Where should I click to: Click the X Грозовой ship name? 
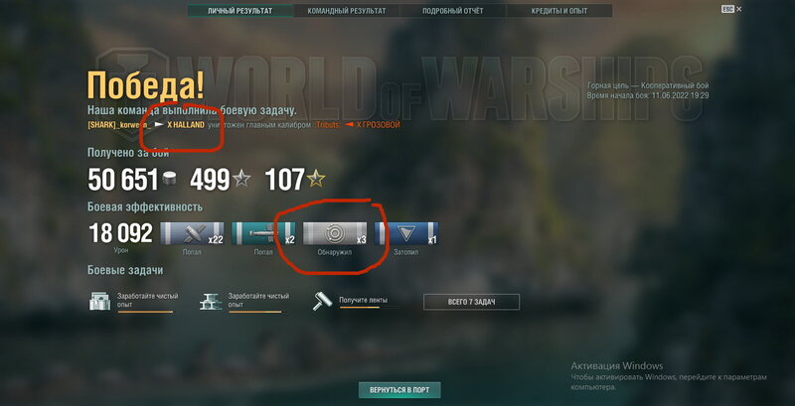pos(379,125)
